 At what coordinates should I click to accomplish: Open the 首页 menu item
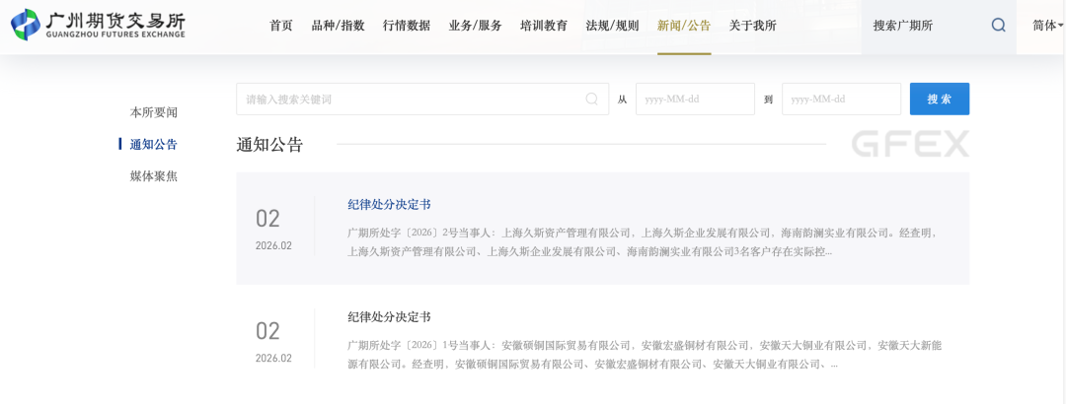click(x=280, y=26)
